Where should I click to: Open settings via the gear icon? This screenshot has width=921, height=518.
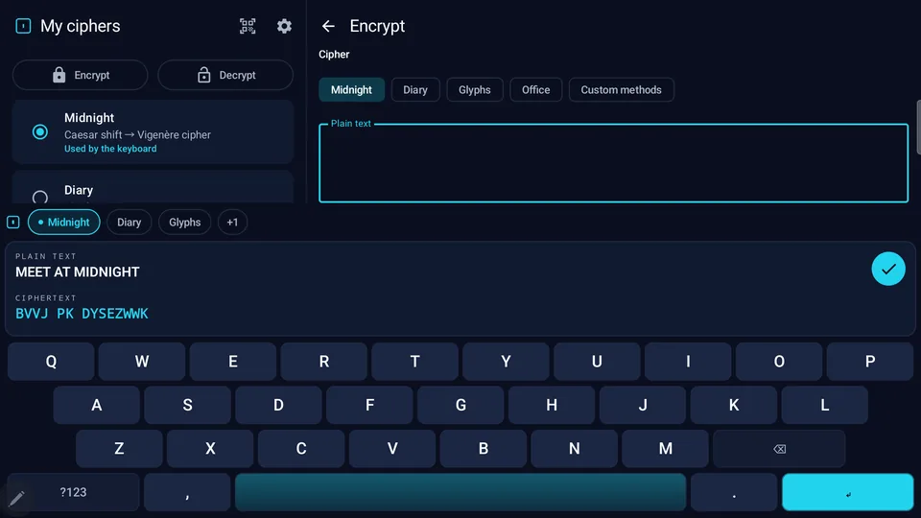(284, 26)
